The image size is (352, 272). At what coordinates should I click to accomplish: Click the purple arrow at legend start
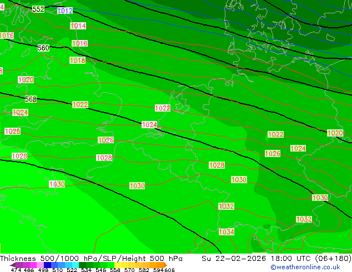tap(13, 265)
